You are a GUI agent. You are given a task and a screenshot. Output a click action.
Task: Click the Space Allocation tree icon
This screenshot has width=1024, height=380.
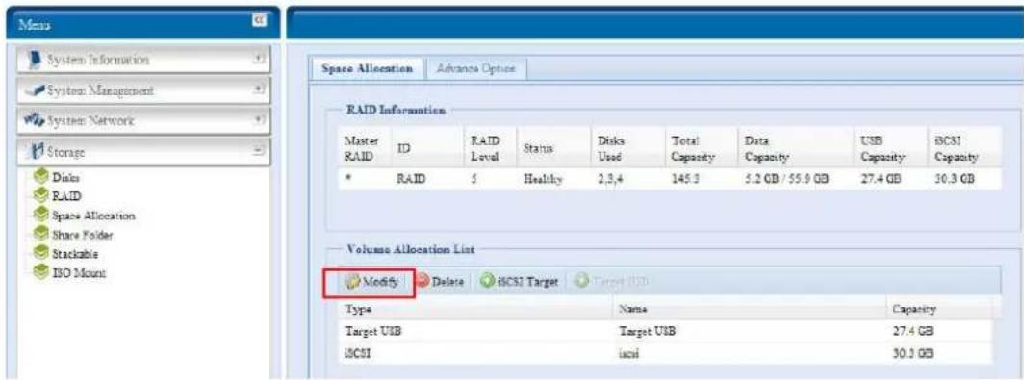(41, 215)
